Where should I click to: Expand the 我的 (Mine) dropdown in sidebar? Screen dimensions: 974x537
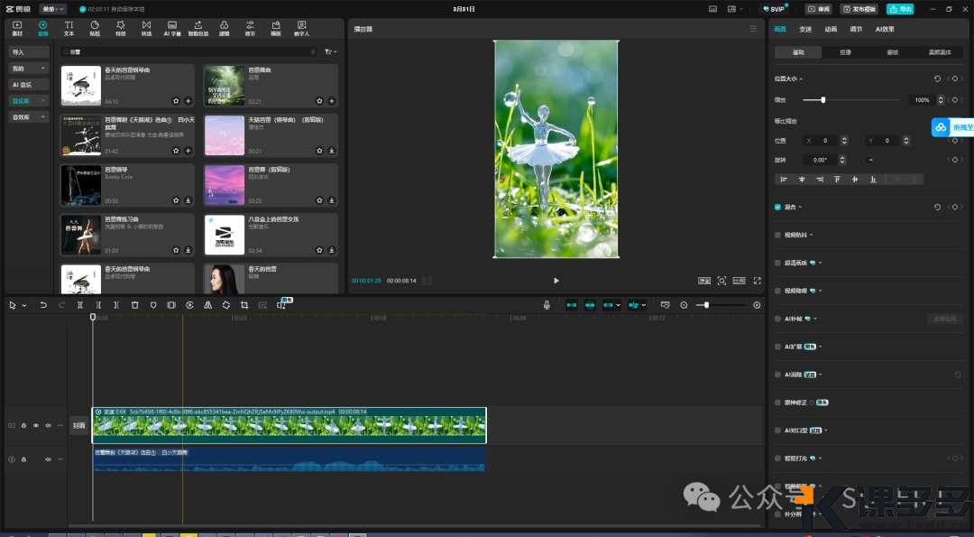tap(29, 68)
